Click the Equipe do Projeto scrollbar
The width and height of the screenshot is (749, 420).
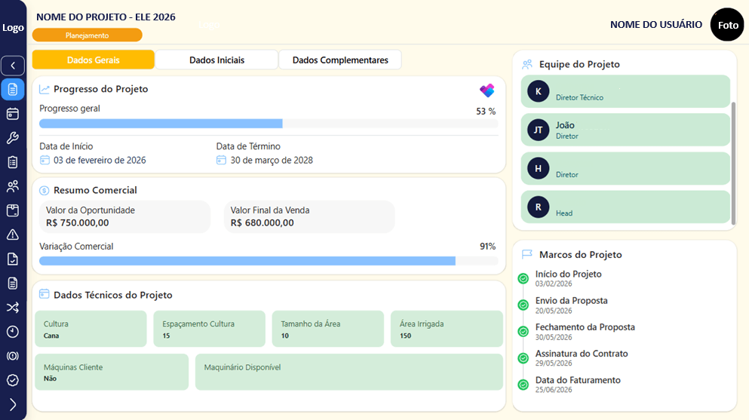pos(734,163)
